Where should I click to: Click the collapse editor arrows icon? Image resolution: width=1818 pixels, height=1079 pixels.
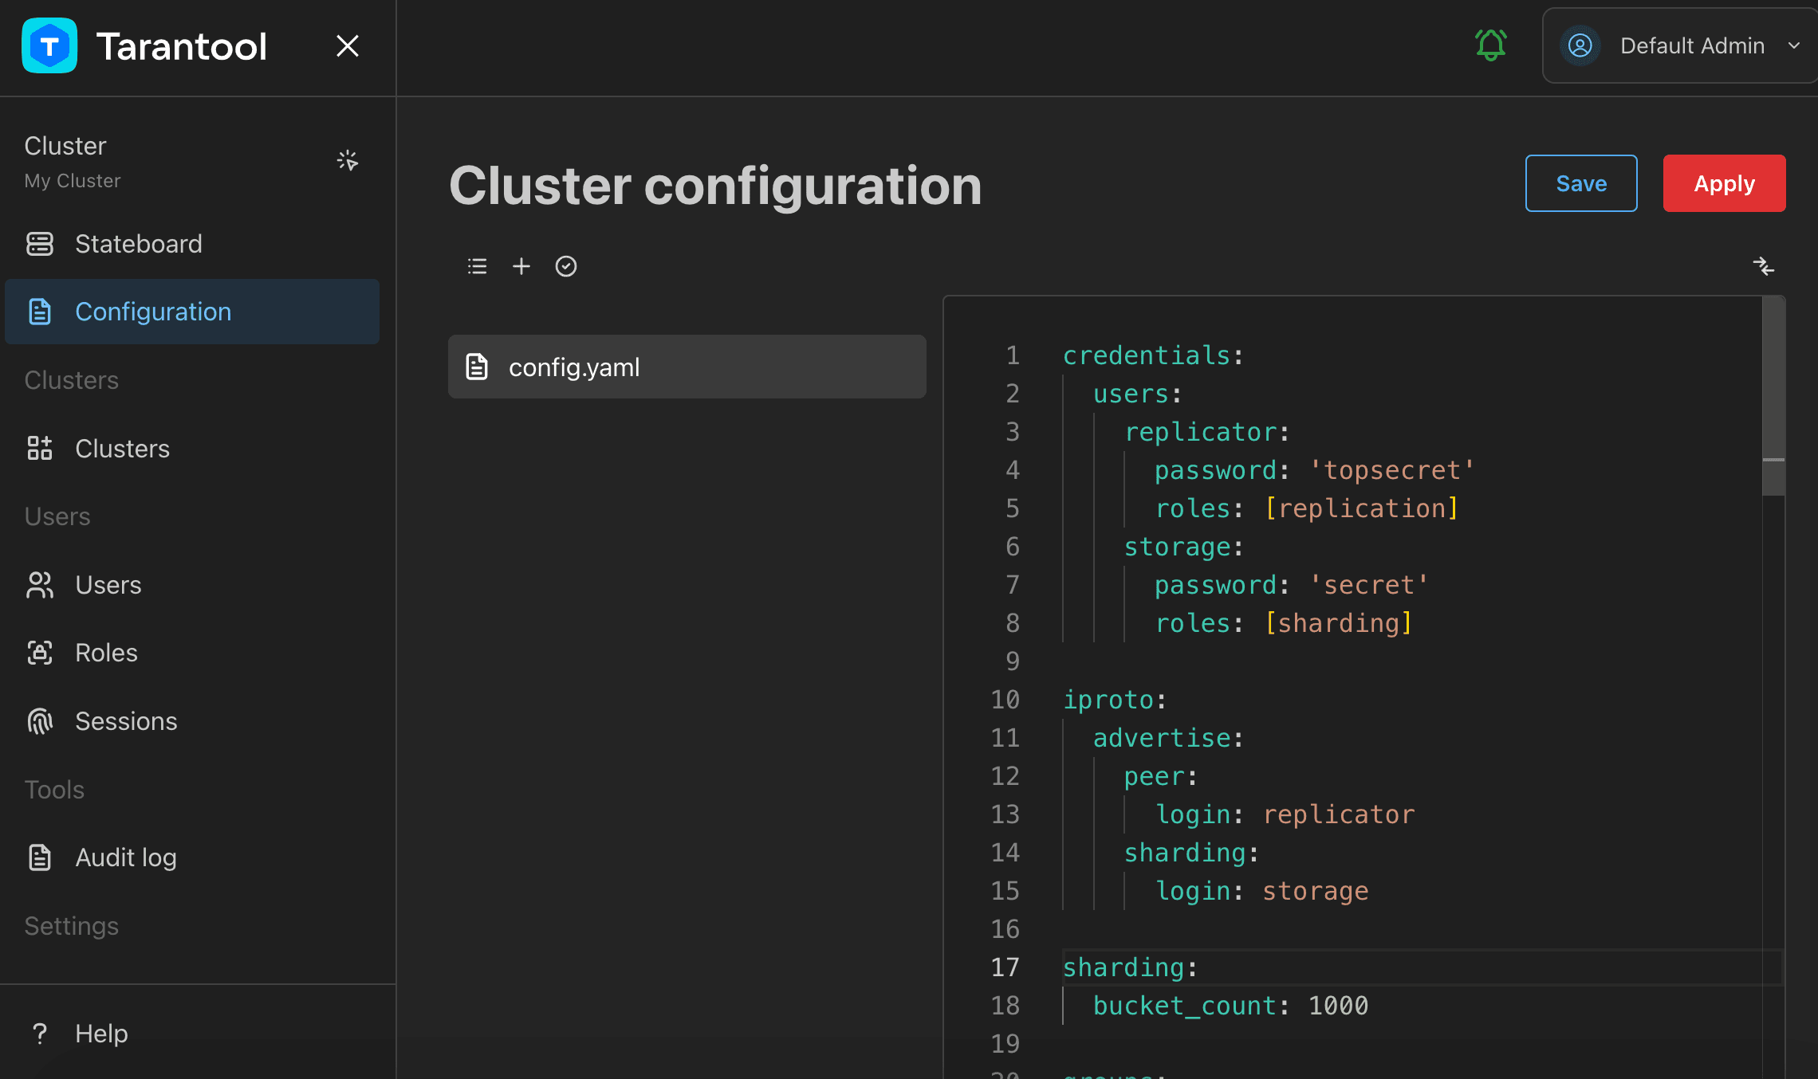coord(1763,266)
